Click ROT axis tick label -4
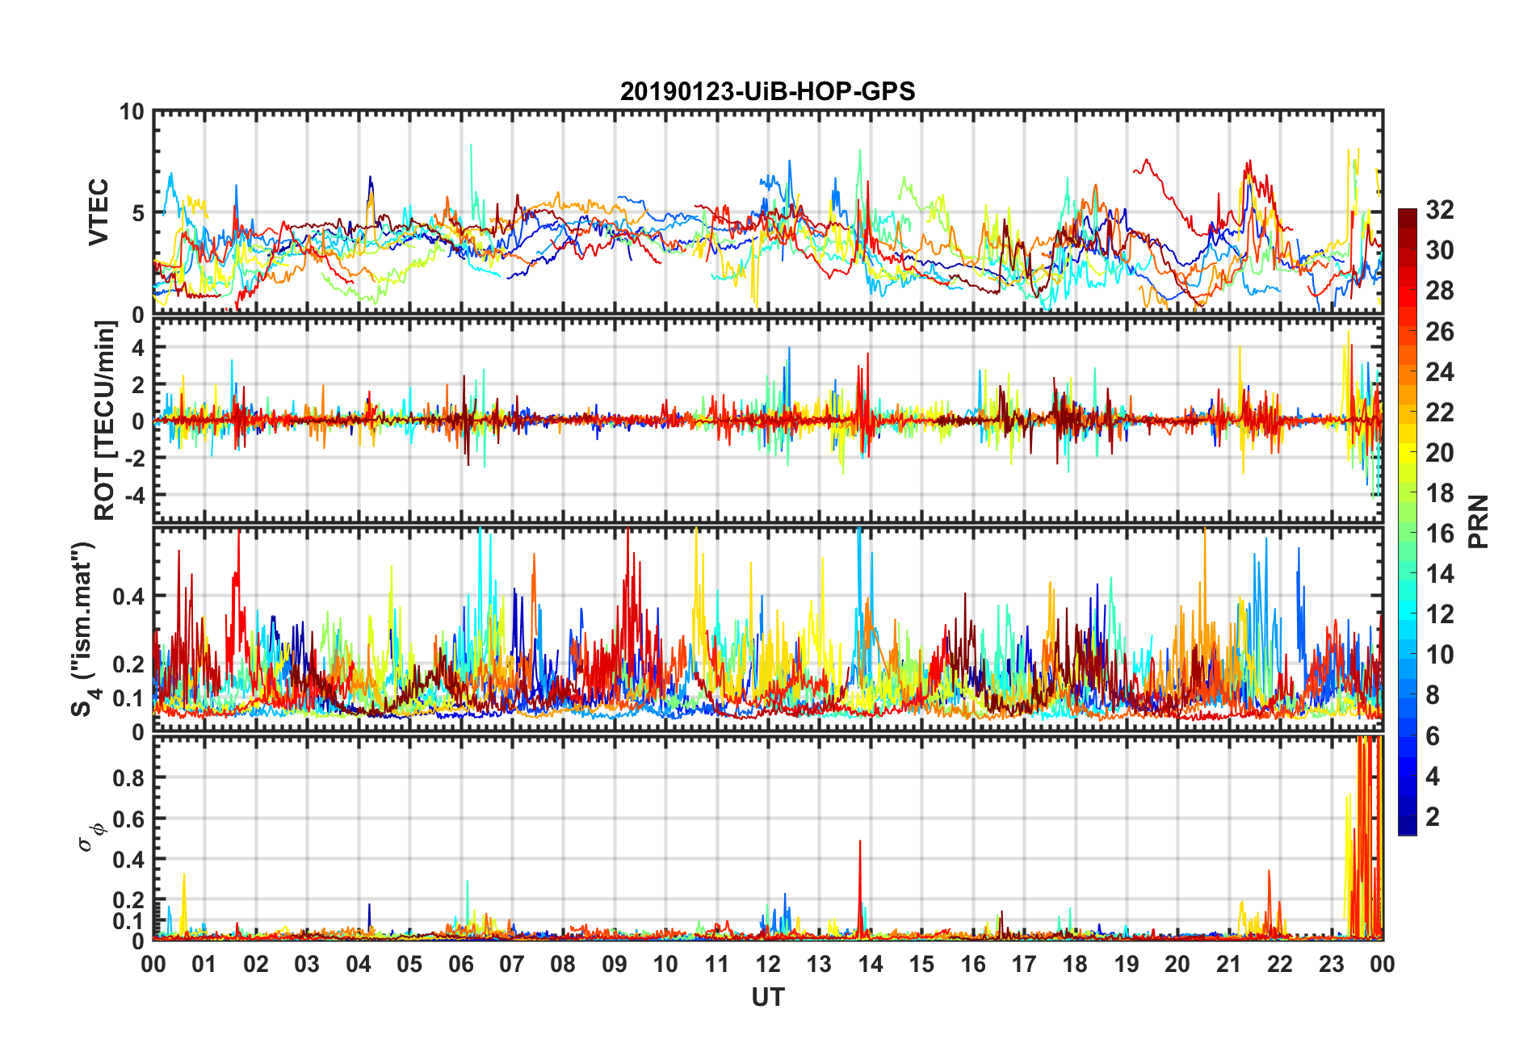Viewport: 1536px width, 1043px height. pos(133,494)
